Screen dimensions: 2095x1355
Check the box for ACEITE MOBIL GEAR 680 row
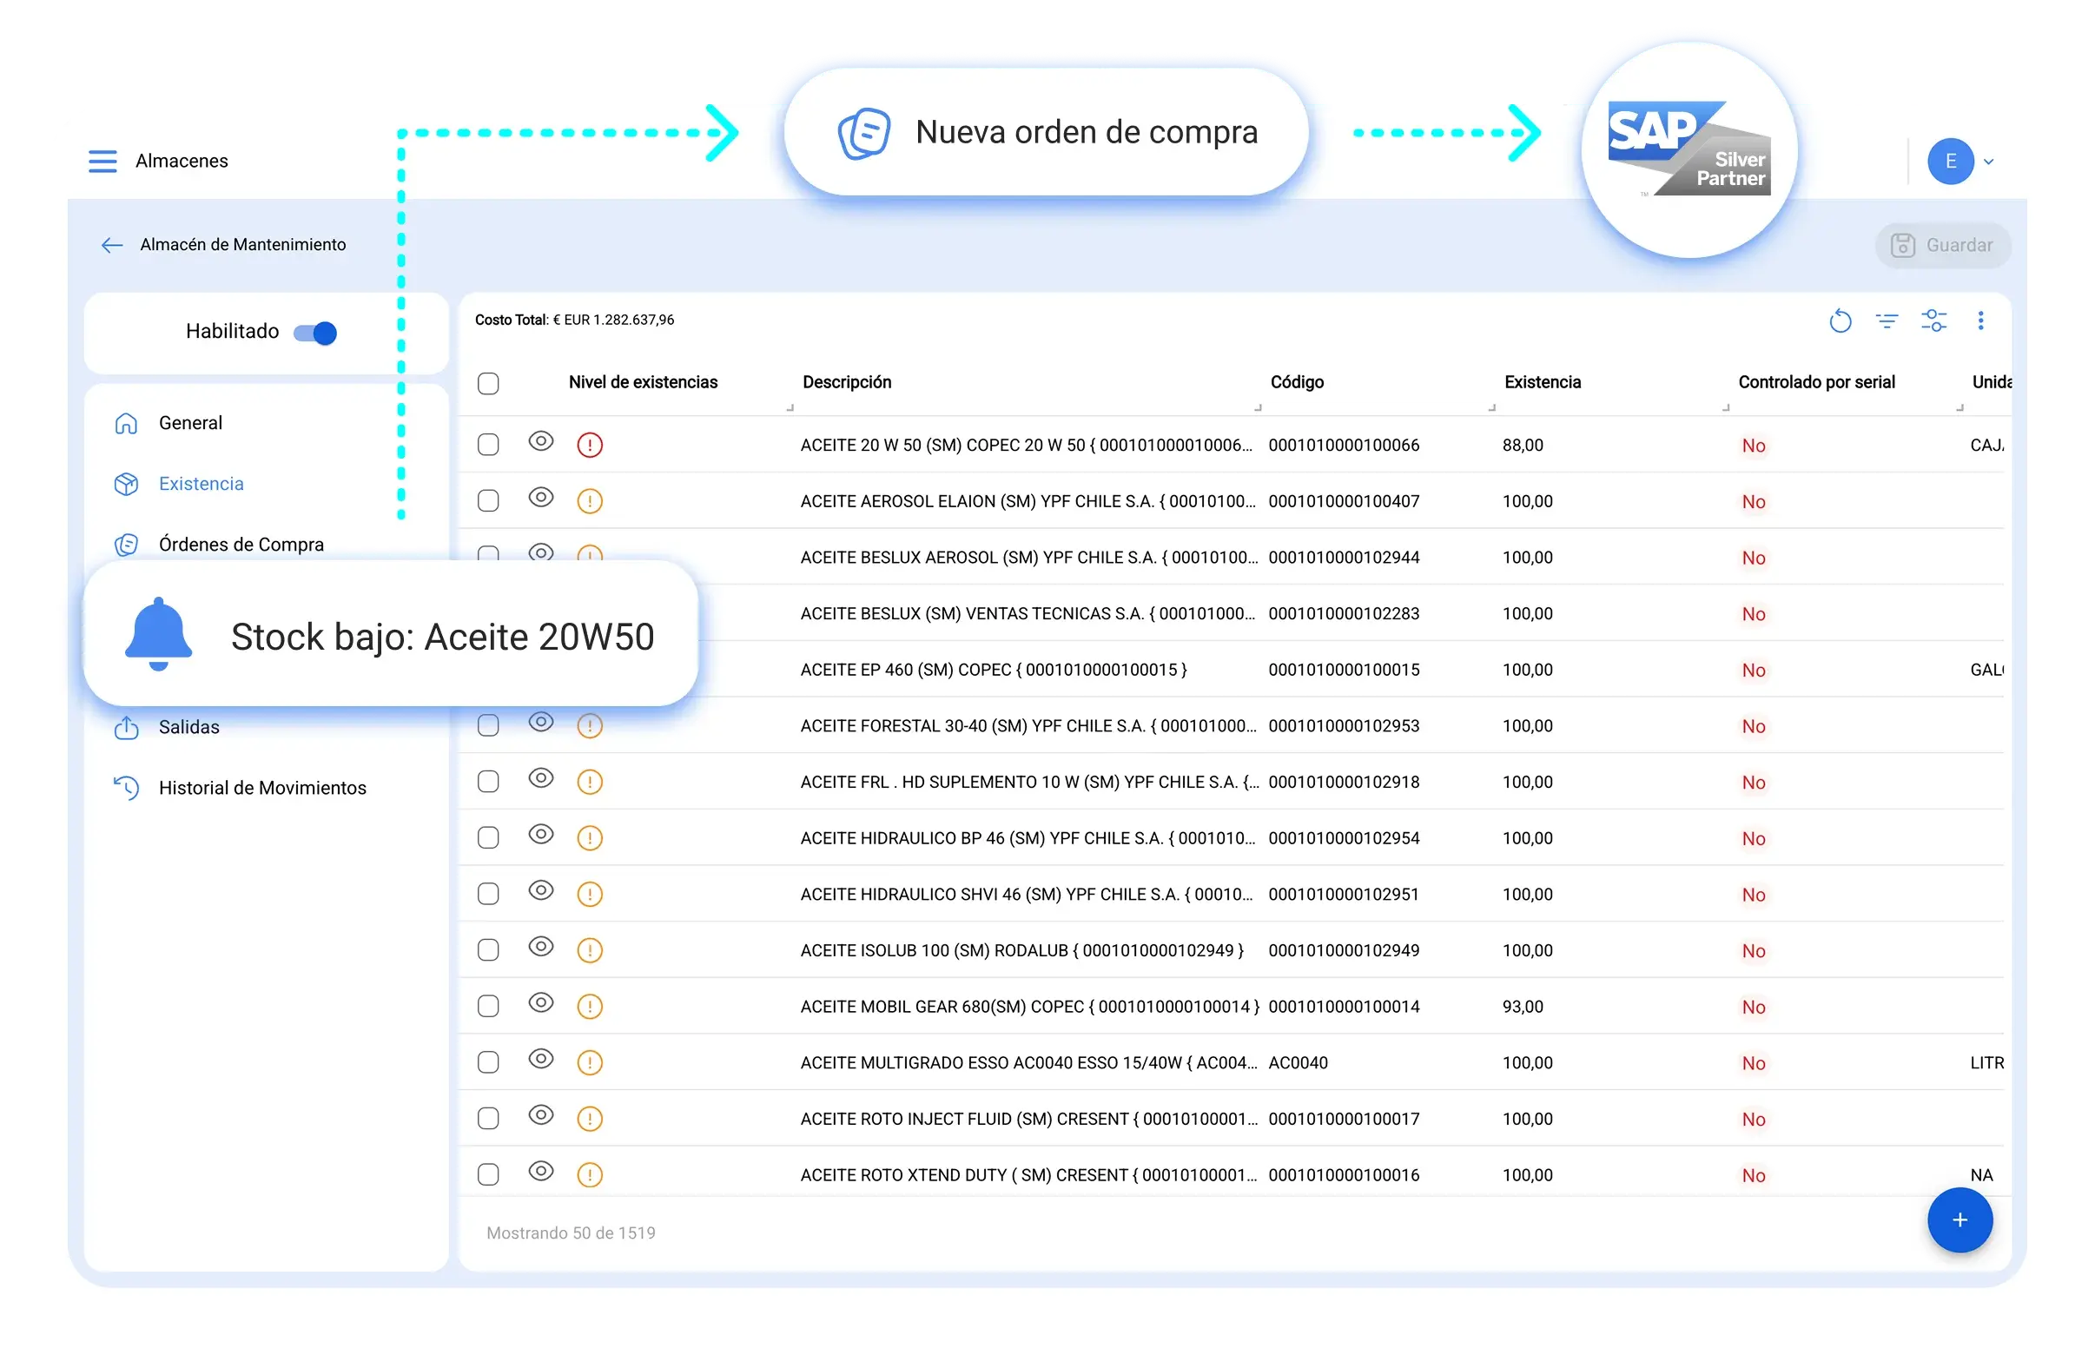pyautogui.click(x=487, y=1006)
